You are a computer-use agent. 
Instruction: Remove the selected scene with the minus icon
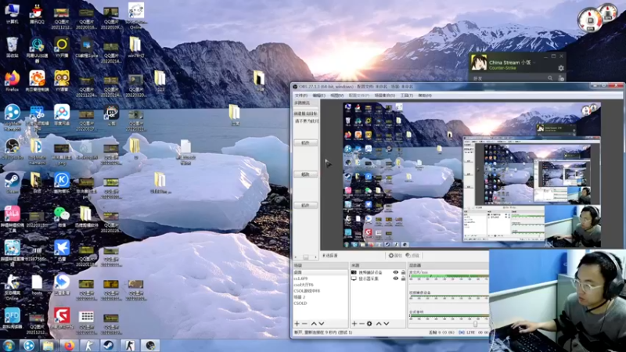point(304,324)
